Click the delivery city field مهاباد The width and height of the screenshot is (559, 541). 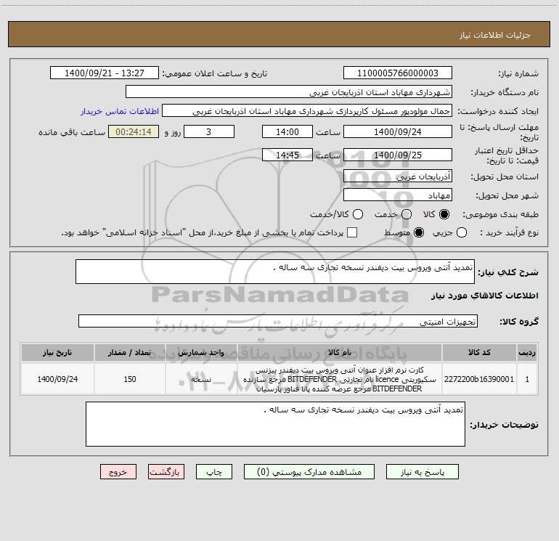tap(398, 195)
